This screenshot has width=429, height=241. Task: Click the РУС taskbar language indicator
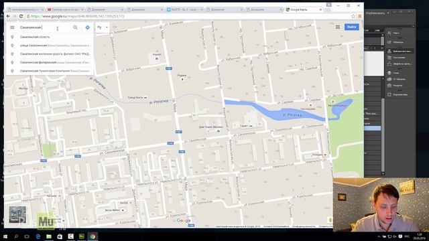(407, 236)
